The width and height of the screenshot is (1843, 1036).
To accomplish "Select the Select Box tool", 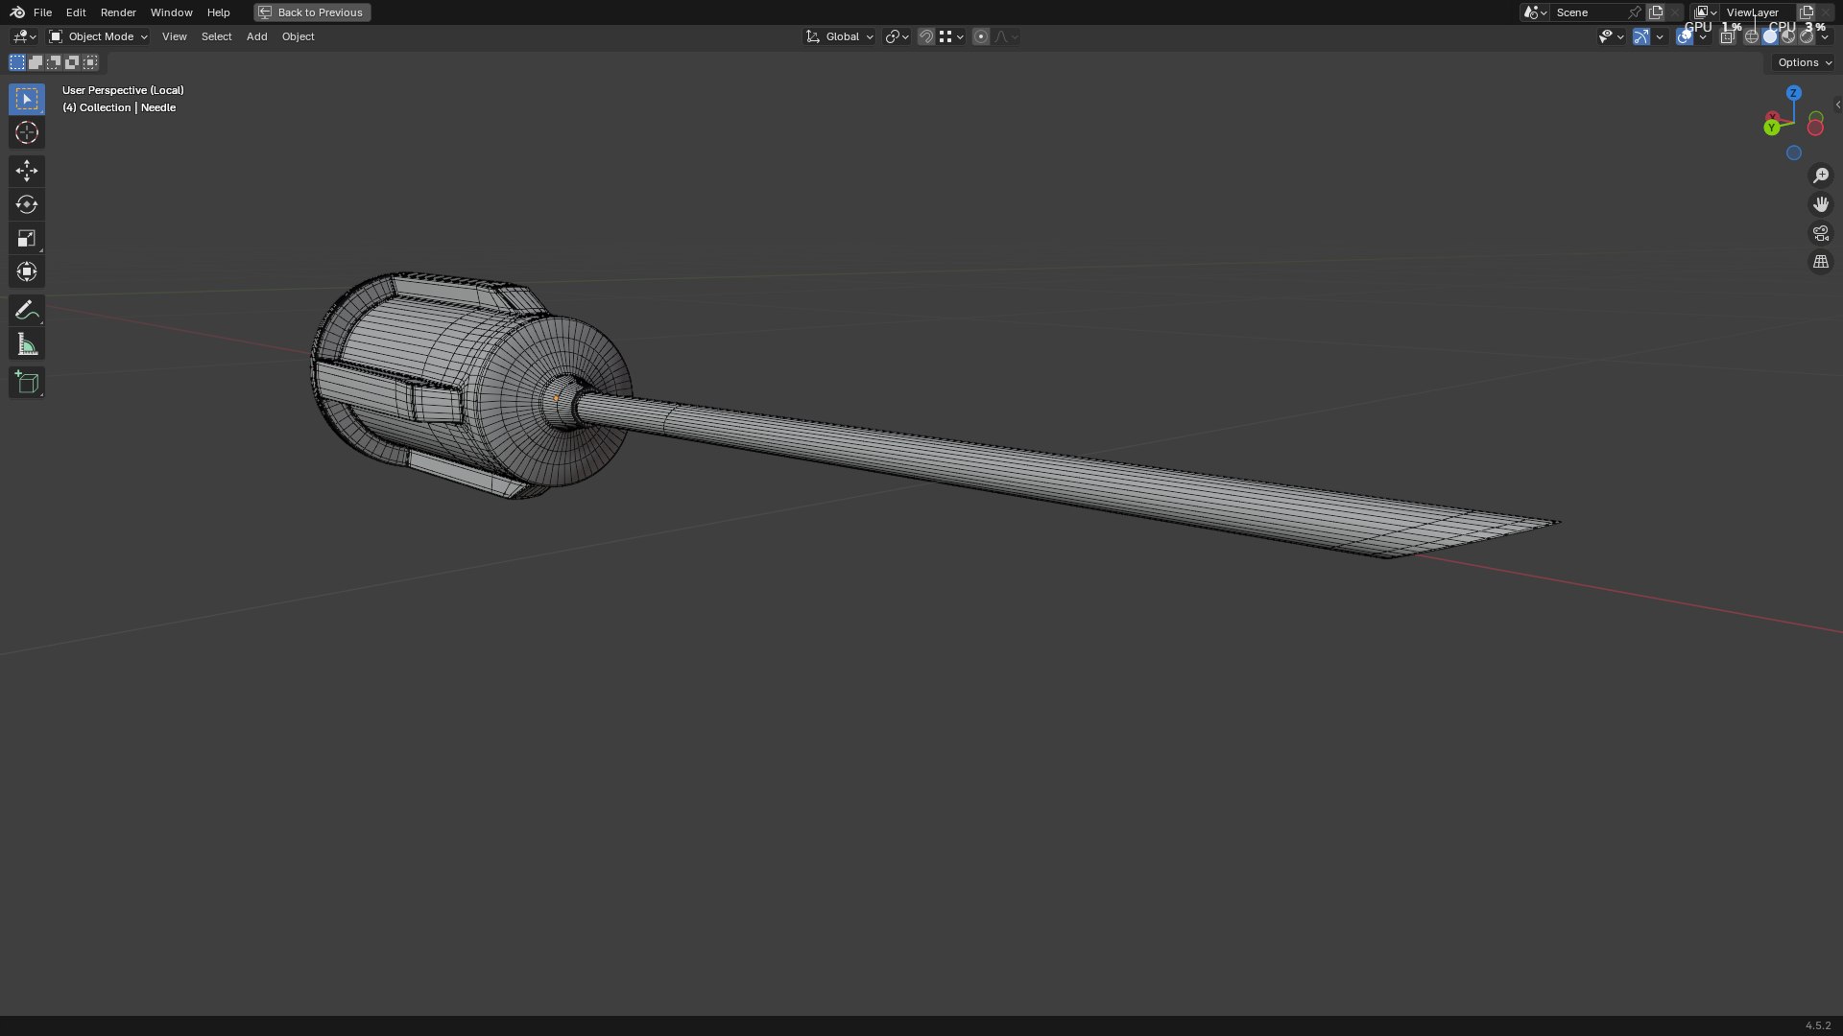I will pos(27,99).
